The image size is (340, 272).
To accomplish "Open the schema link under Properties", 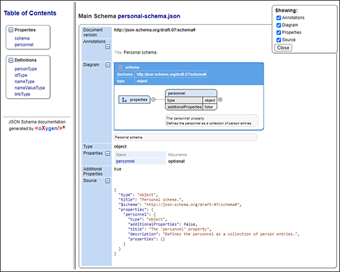I will [x=22, y=38].
